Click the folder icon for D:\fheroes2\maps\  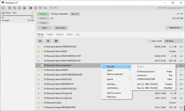(x=42, y=103)
